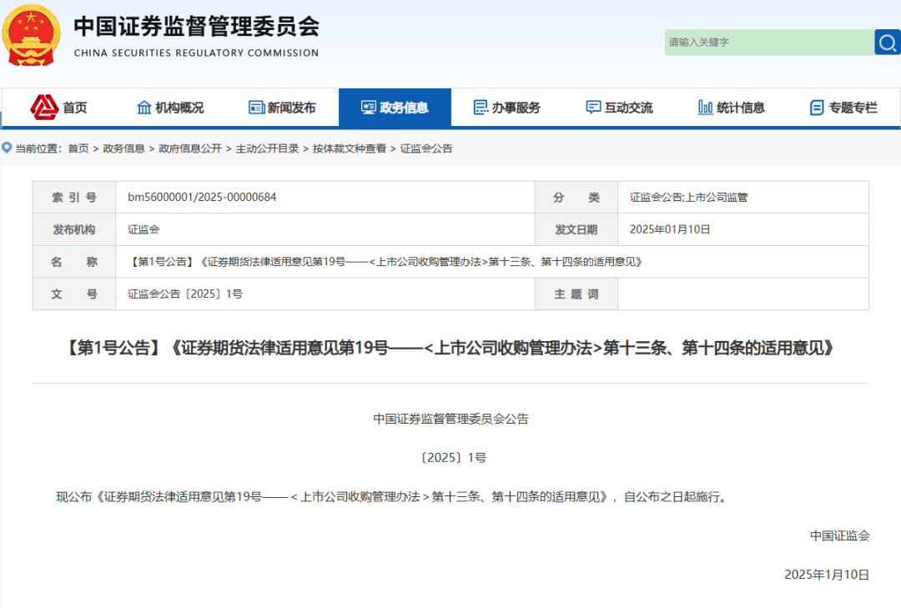This screenshot has height=608, width=901.
Task: Click the 新闻发布 news release icon
Action: pyautogui.click(x=255, y=107)
